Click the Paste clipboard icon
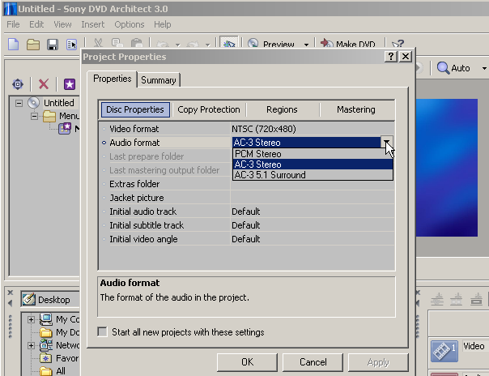Screen dimensions: 489x376 [137, 43]
